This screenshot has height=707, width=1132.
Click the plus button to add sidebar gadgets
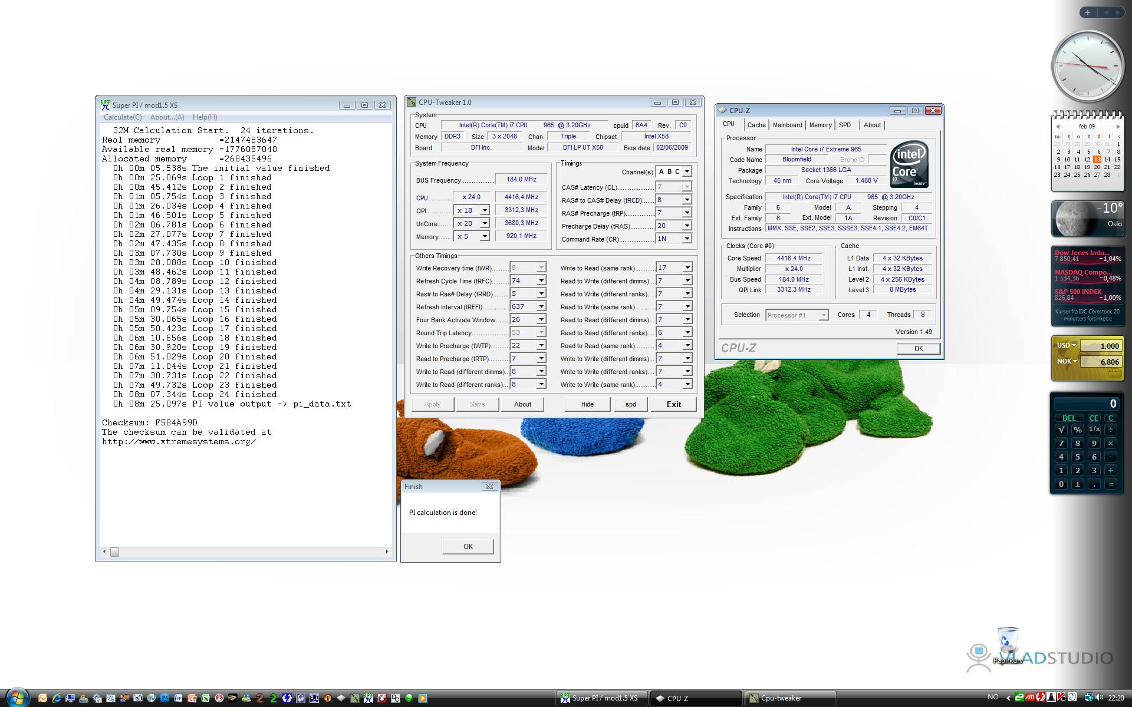[1087, 12]
